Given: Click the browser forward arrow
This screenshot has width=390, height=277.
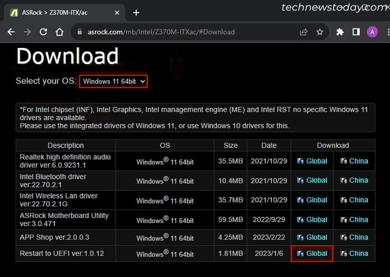Looking at the screenshot, I should [27, 32].
